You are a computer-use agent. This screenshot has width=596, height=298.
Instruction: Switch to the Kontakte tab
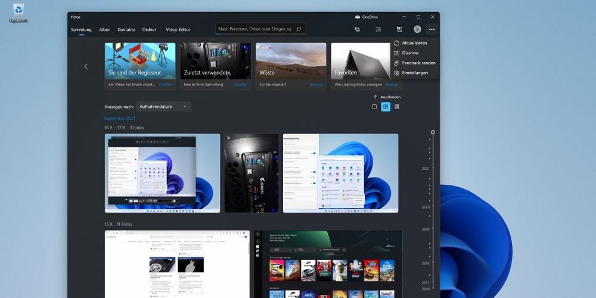click(x=126, y=30)
